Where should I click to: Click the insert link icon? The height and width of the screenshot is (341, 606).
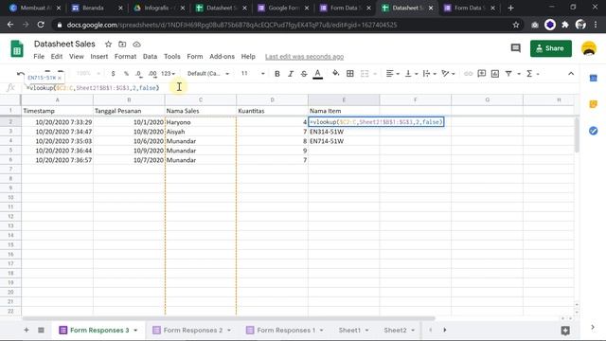[468, 74]
